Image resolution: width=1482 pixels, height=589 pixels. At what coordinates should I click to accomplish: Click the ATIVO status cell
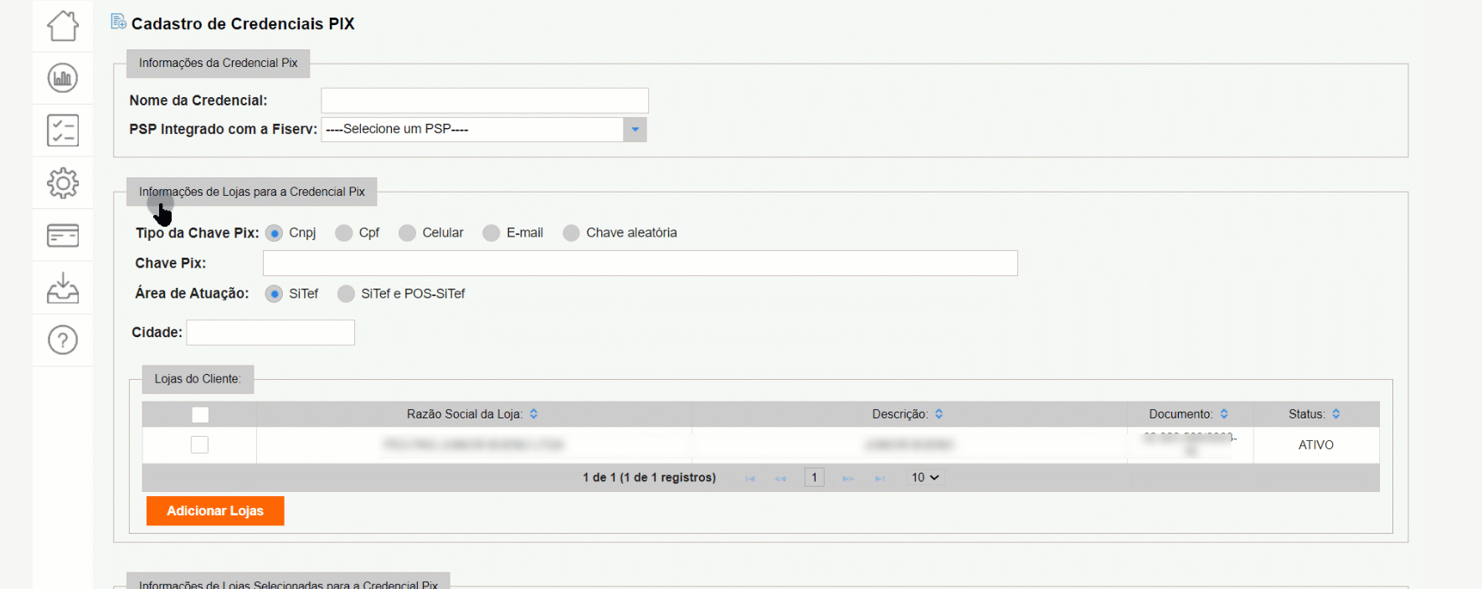pyautogui.click(x=1316, y=445)
